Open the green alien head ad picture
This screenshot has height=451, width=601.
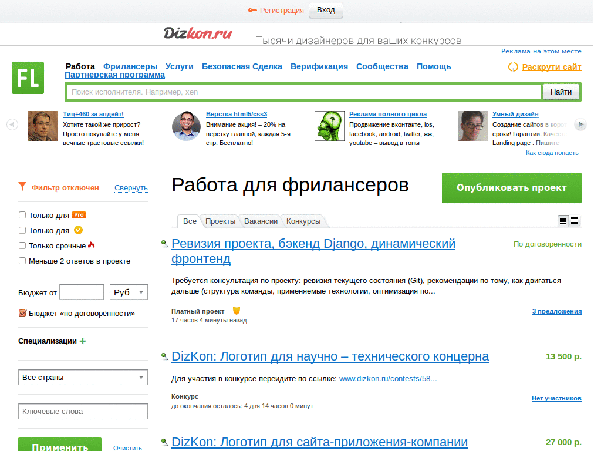tap(329, 126)
